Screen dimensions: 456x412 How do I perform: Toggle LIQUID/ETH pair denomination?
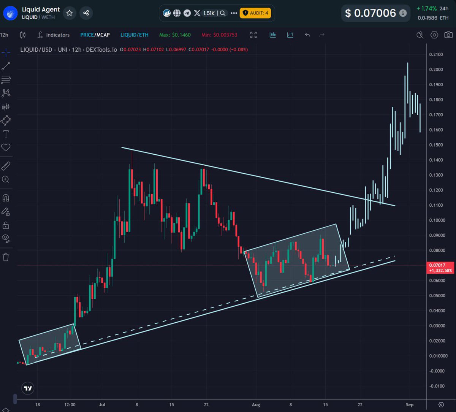coord(135,35)
